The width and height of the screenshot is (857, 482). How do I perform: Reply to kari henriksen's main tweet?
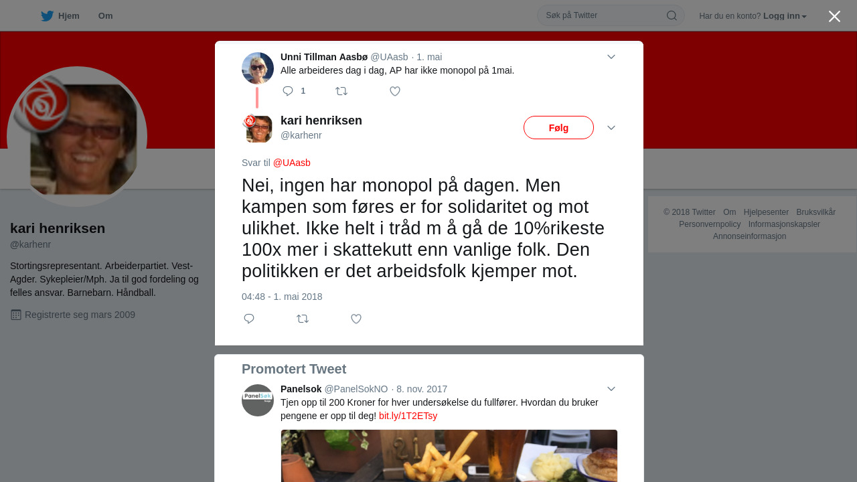coord(249,319)
